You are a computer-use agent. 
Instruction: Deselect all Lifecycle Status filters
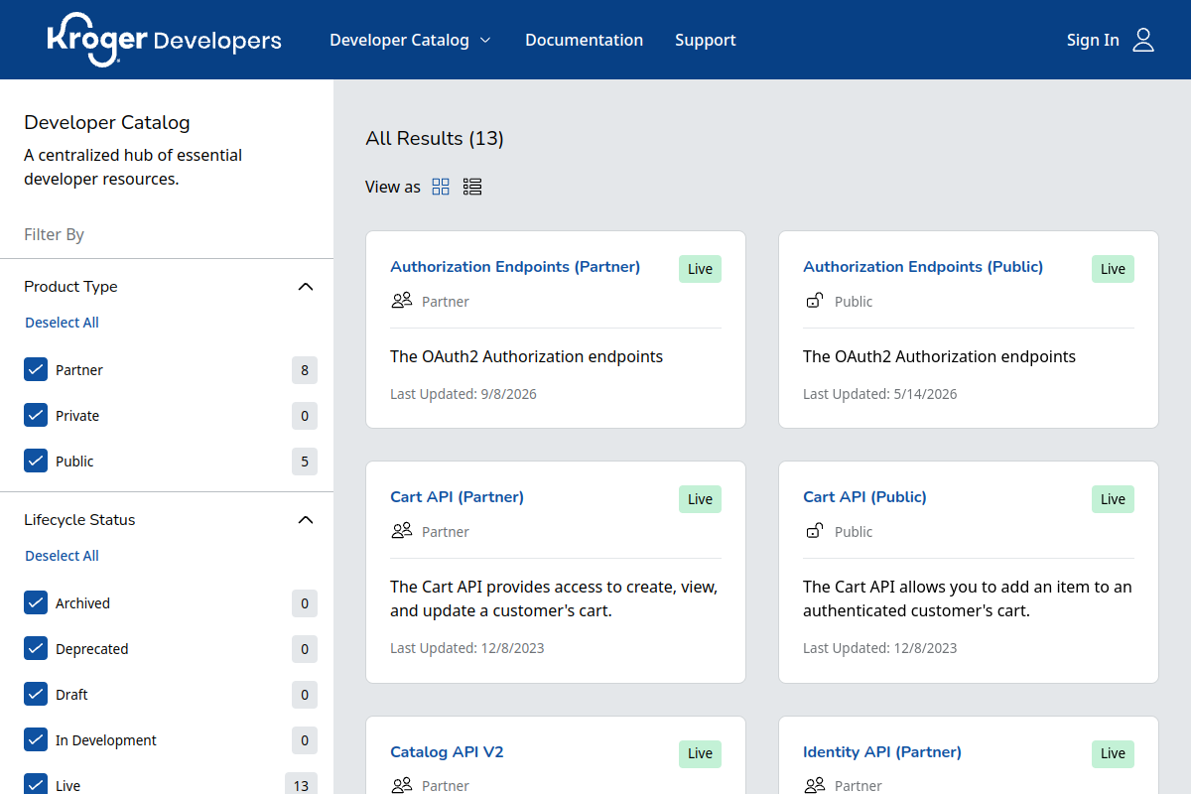pos(62,556)
